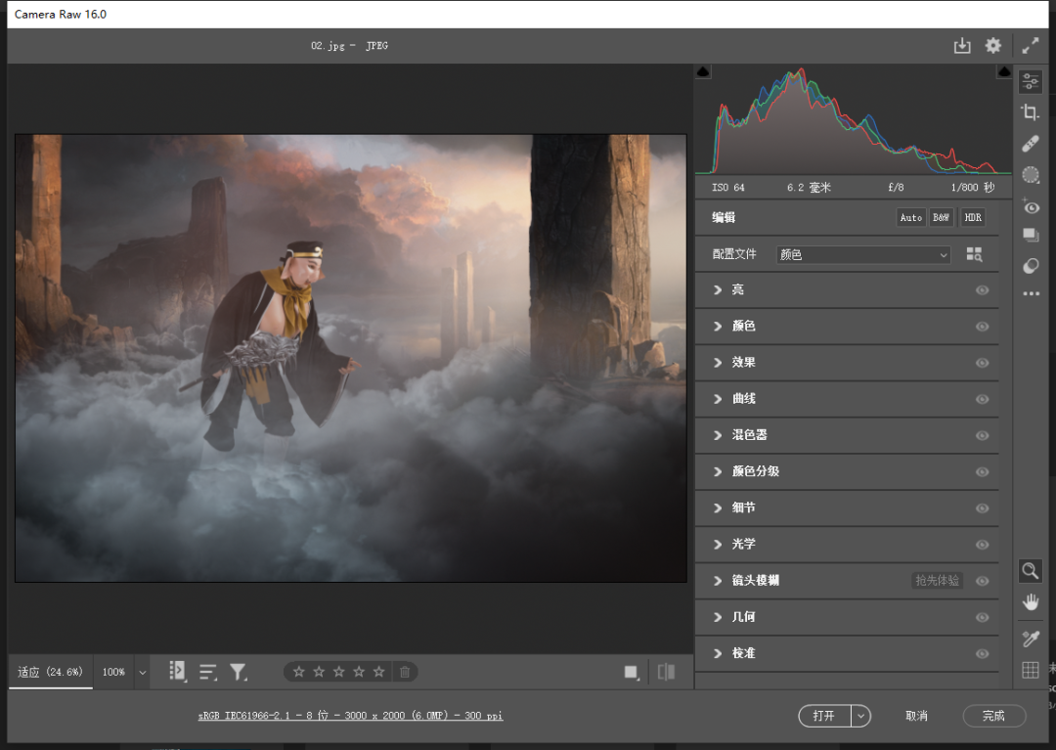Toggle visibility eye for 细节 panel
Viewport: 1056px width, 750px height.
(983, 508)
